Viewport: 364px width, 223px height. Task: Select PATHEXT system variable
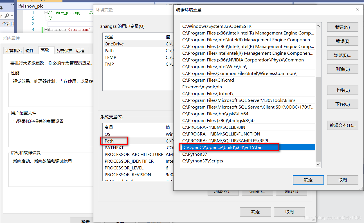point(138,148)
